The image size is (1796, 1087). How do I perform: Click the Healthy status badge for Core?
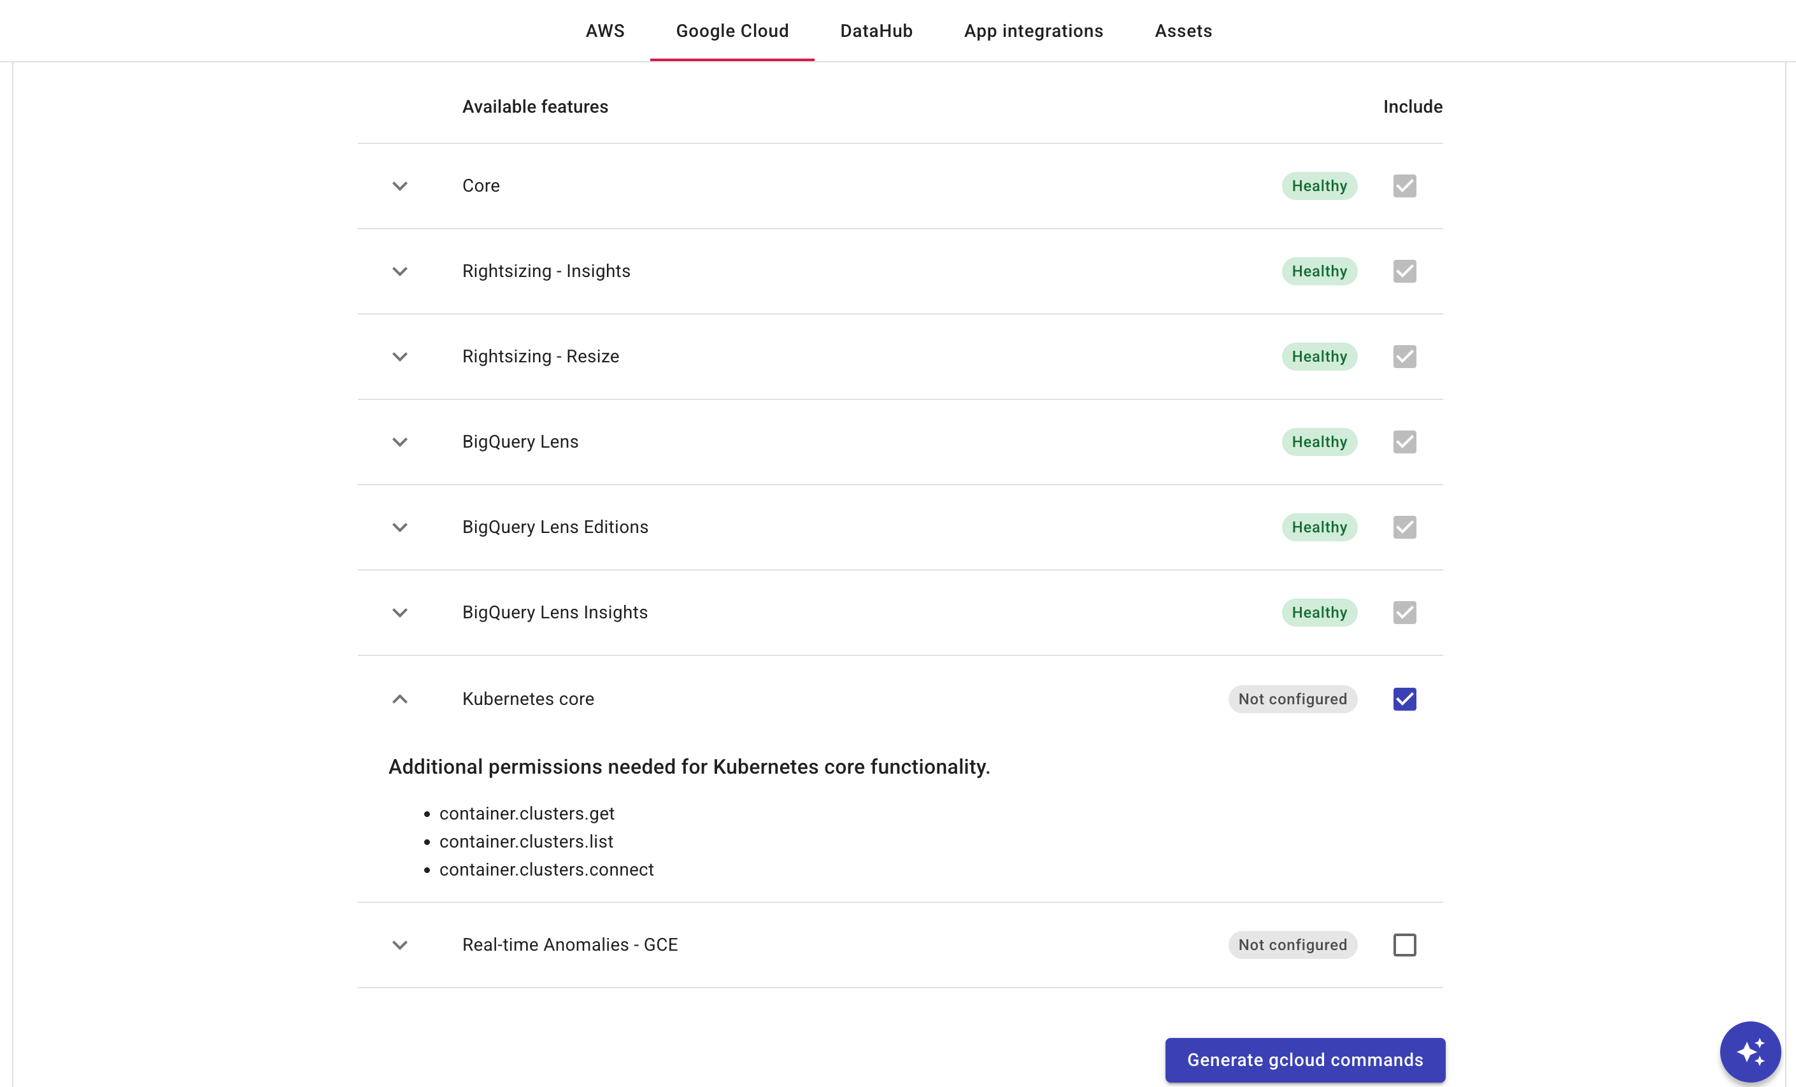coord(1318,186)
